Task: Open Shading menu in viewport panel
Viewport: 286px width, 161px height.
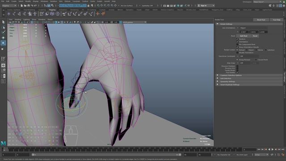Action: tap(18, 20)
